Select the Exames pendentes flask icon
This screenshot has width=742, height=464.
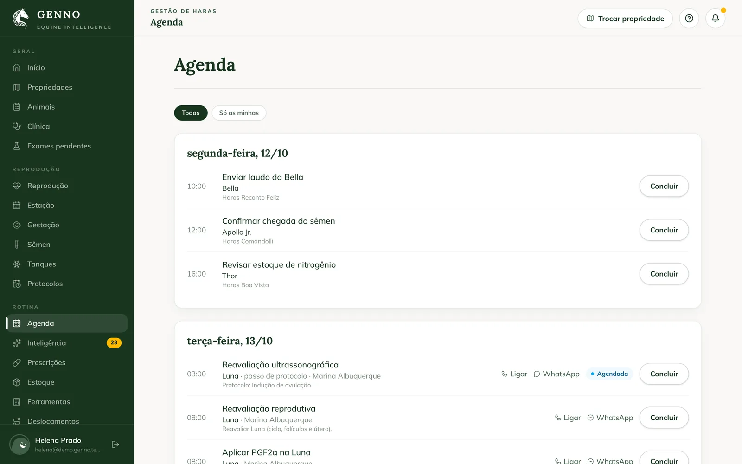click(x=17, y=146)
